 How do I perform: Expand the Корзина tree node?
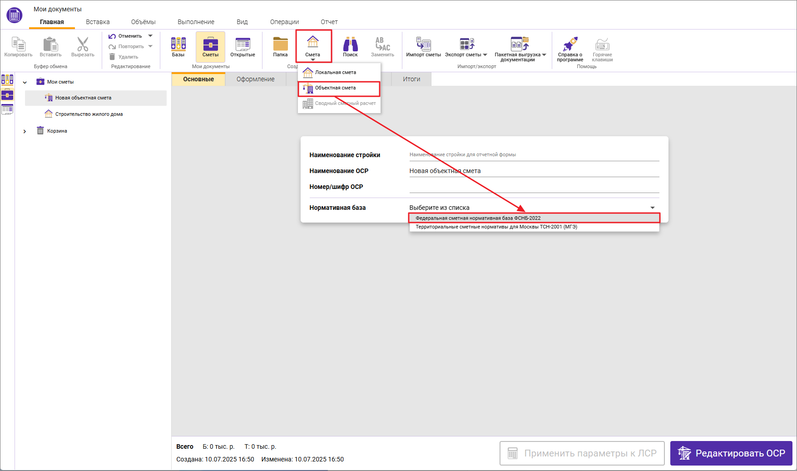coord(25,131)
